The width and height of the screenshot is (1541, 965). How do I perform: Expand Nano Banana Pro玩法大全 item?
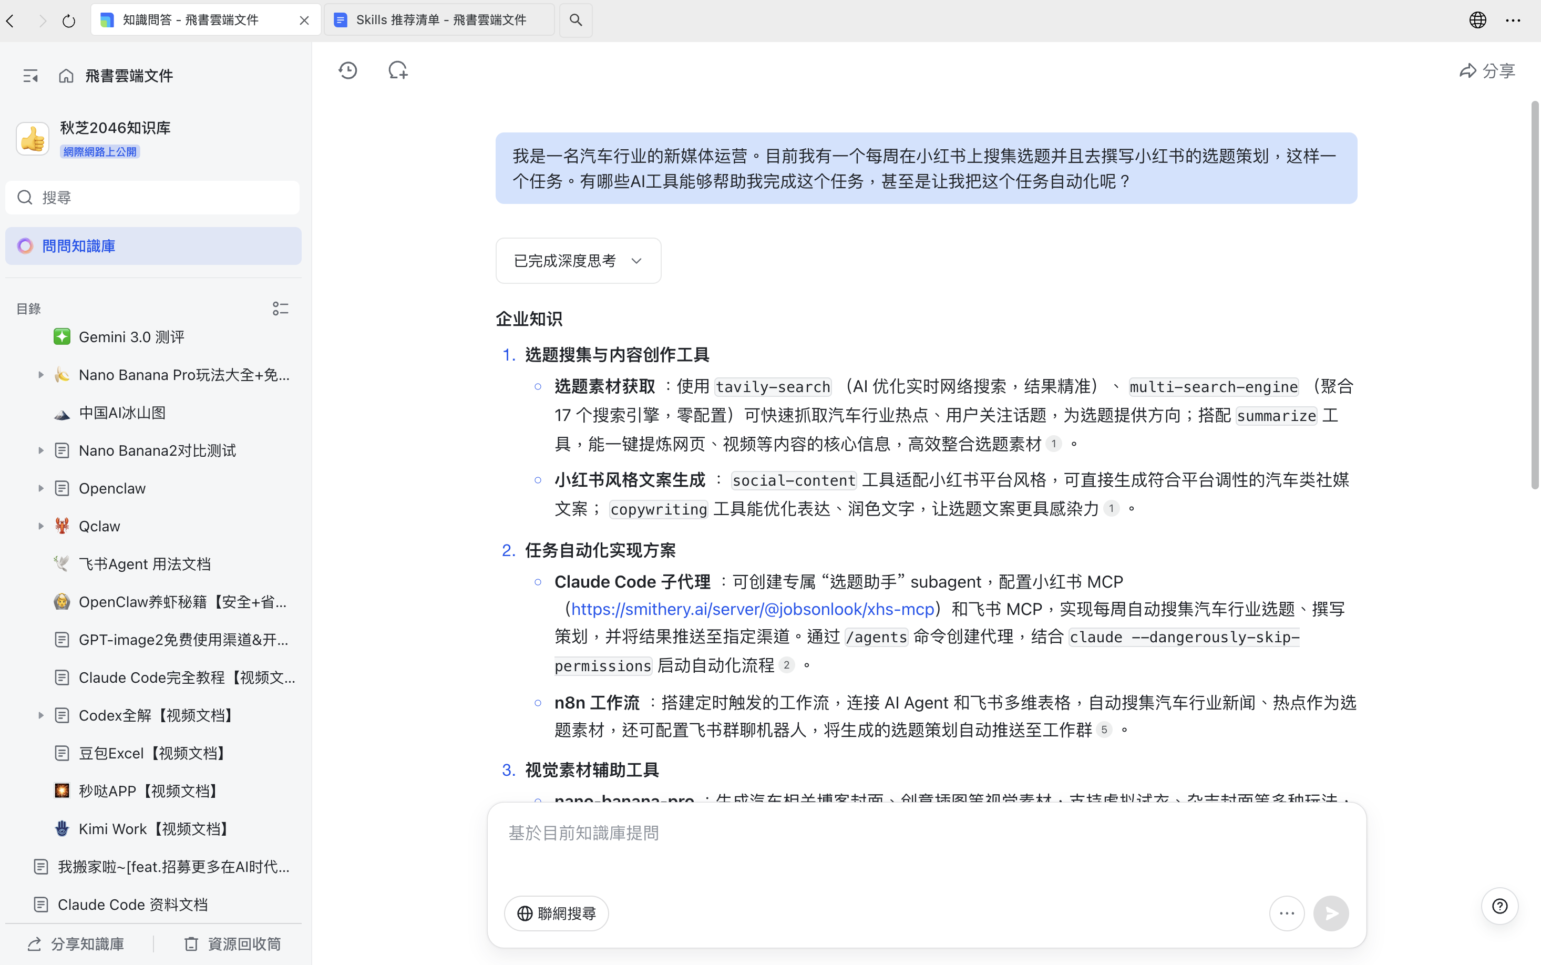(41, 375)
